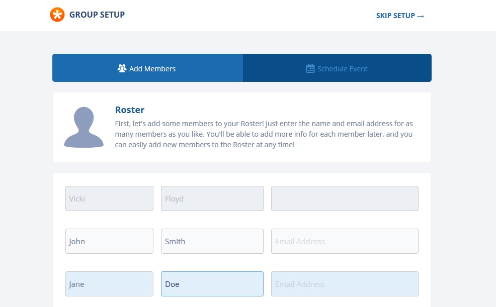This screenshot has width=496, height=307.
Task: Click the GROUP SETUP header title
Action: tap(97, 15)
